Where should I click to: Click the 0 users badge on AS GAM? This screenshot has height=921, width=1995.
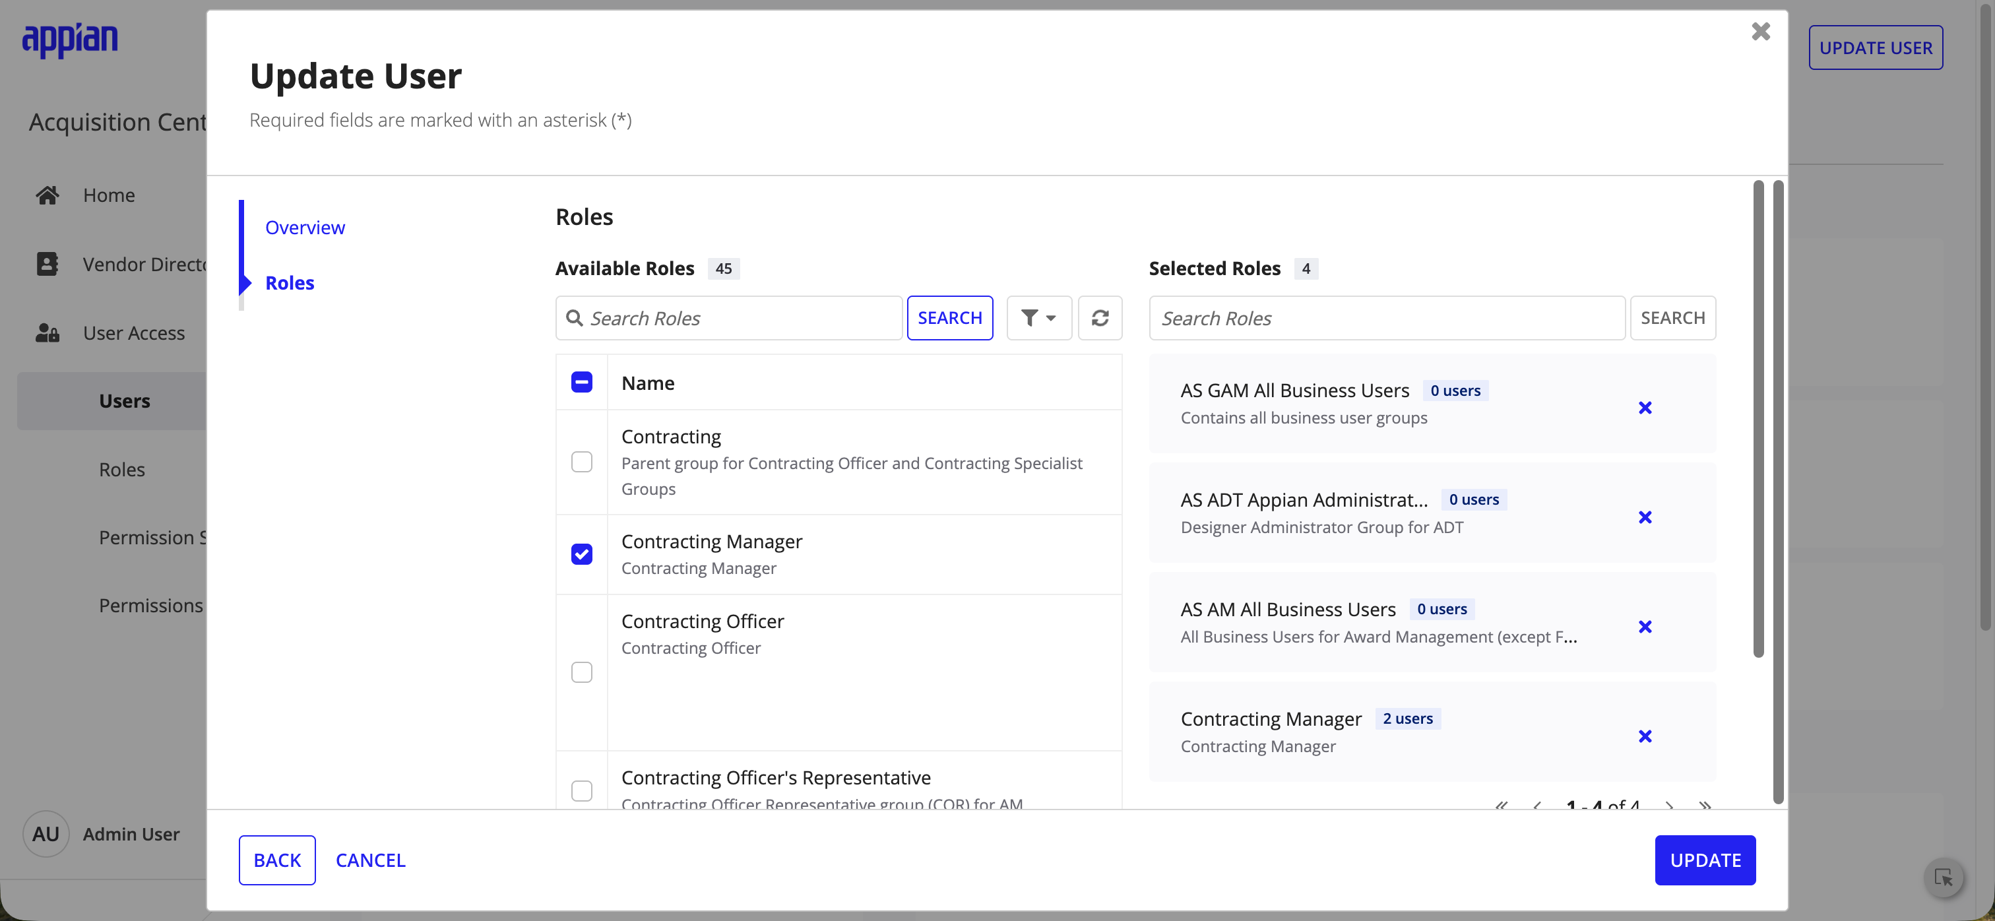1455,391
